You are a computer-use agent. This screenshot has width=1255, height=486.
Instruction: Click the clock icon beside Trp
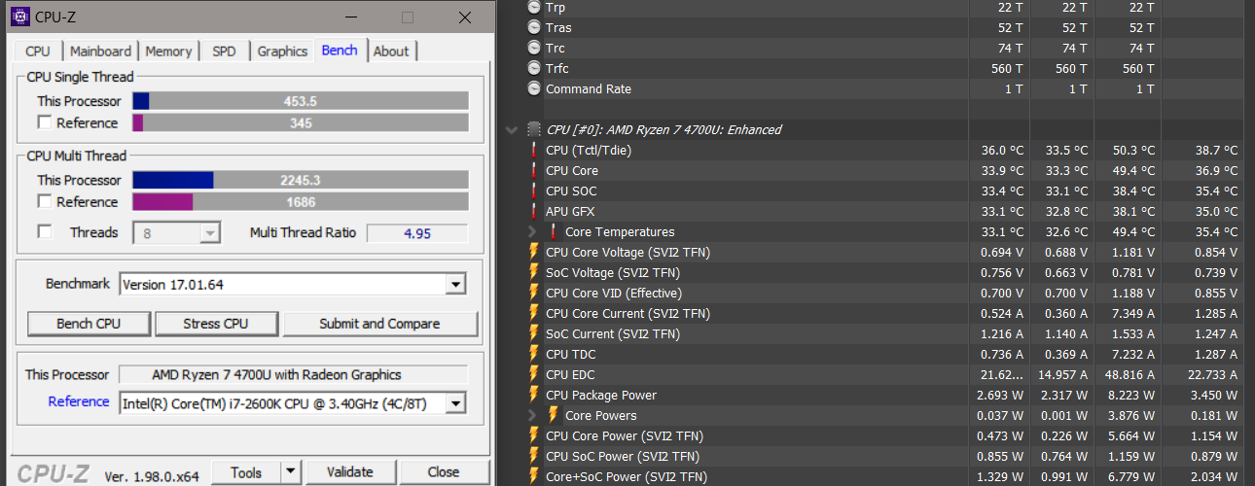pos(534,7)
